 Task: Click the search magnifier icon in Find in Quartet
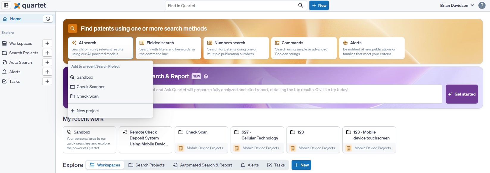click(301, 5)
